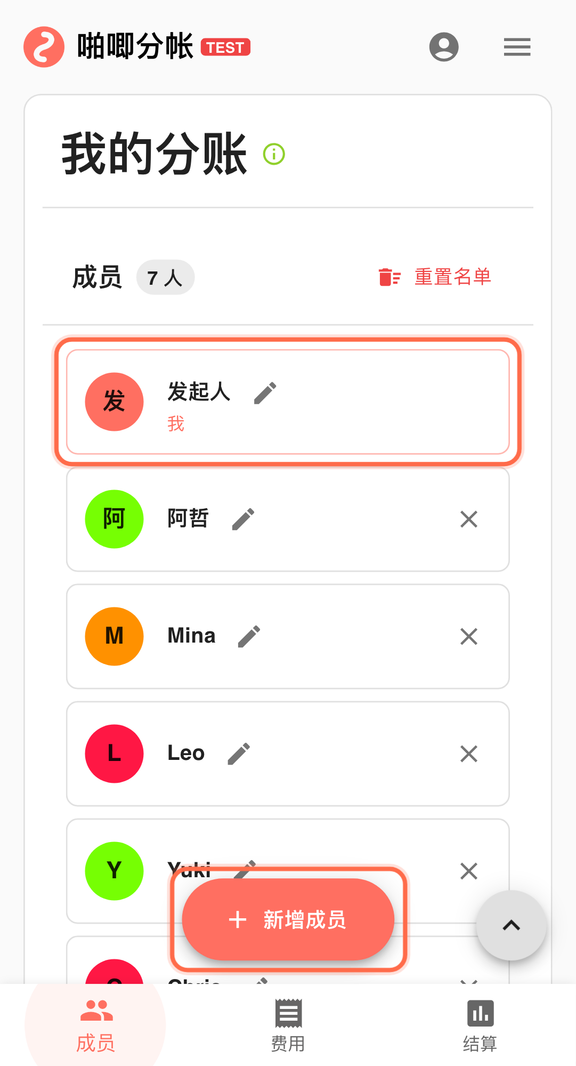Click the 7 人 member count badge

click(x=165, y=277)
